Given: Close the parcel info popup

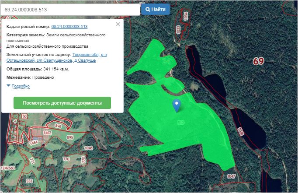Looking at the screenshot, I should click(118, 25).
